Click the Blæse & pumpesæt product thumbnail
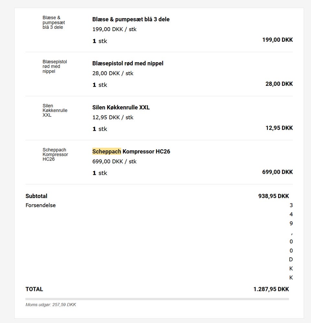The image size is (311, 323). 54,23
